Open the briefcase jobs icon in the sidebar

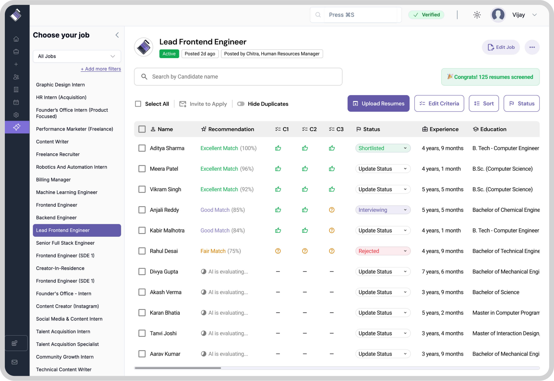point(16,52)
